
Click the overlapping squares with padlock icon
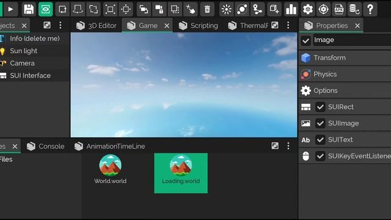point(159,10)
